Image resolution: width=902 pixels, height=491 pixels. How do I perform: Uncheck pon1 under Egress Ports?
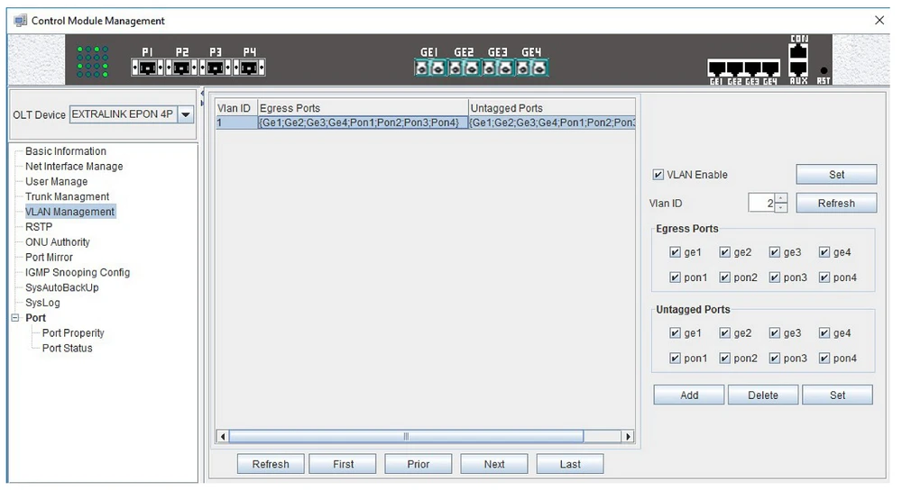pyautogui.click(x=676, y=277)
